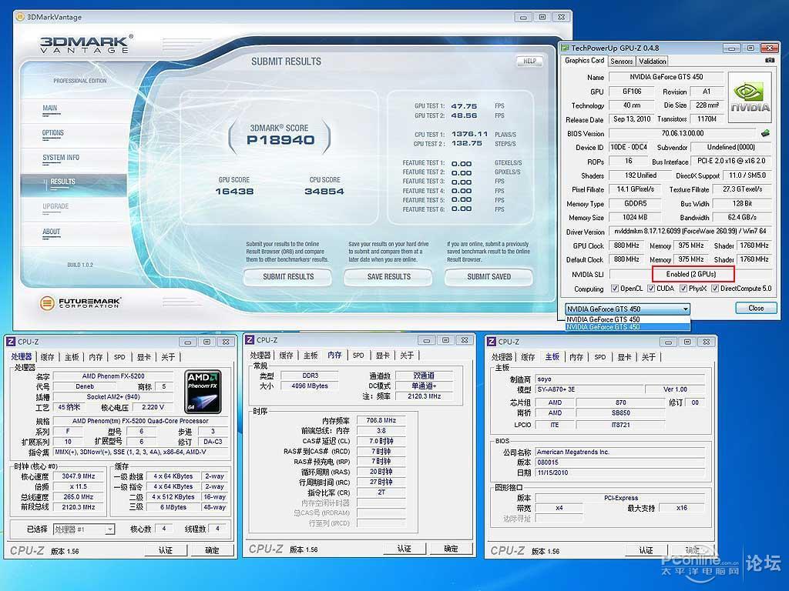
Task: Click the SAVE RESULTS button
Action: (x=388, y=277)
